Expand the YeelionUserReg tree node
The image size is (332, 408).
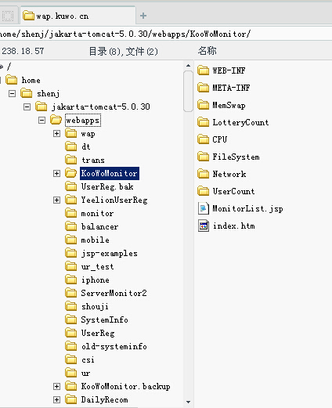[56, 200]
